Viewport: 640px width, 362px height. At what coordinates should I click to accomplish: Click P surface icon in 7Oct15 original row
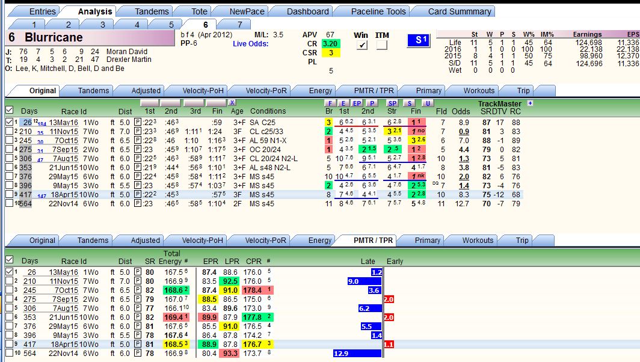(138, 140)
